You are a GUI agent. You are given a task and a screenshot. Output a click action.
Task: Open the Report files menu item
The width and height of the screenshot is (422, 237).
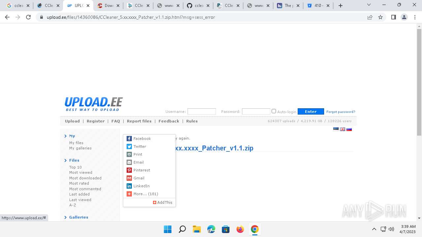tap(139, 121)
